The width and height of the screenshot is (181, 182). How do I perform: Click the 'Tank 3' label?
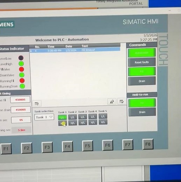(82, 112)
